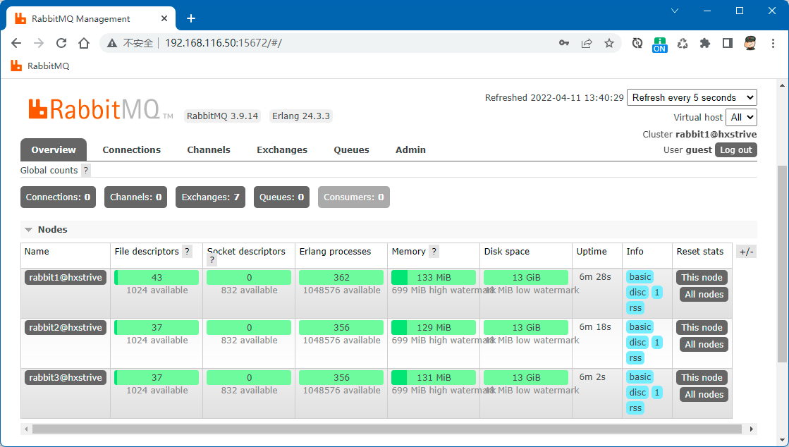Bookmark this page with star icon

pos(609,43)
